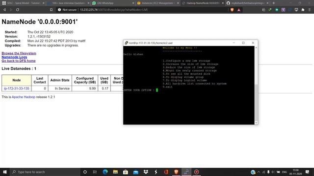Click the purple K extension icon
This screenshot has height=176, width=314.
pos(283,10)
